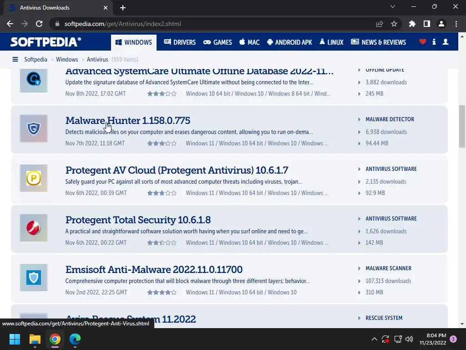
Task: Select the Windows category tab
Action: point(134,42)
